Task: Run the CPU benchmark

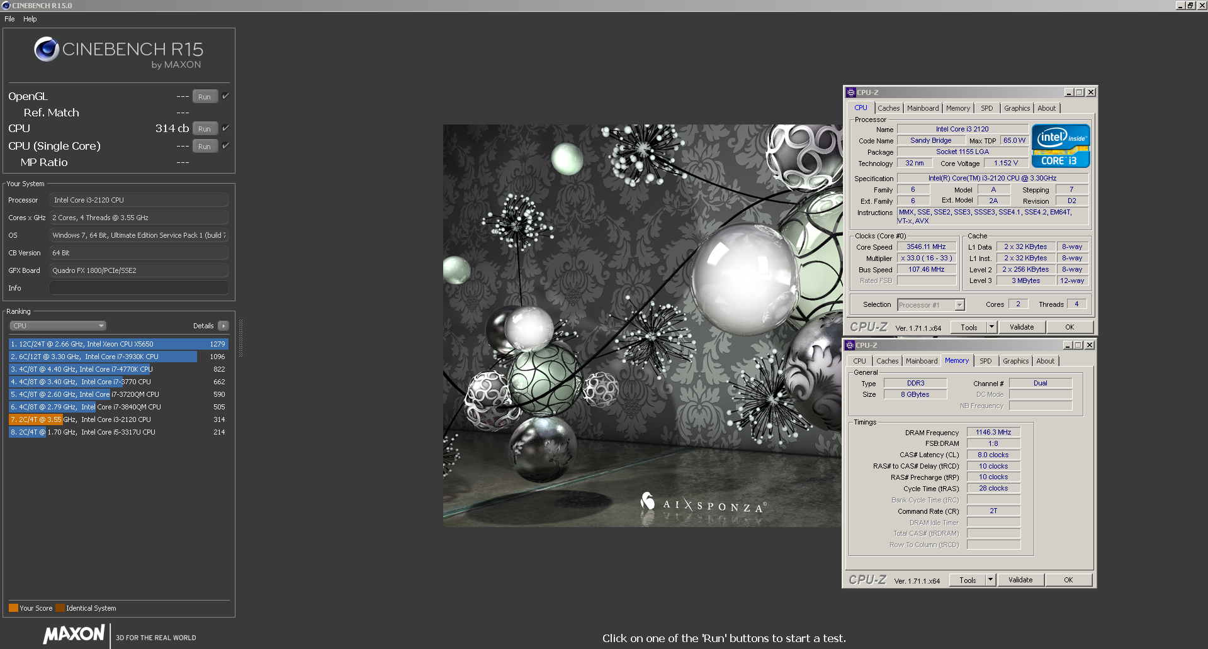Action: [x=205, y=129]
